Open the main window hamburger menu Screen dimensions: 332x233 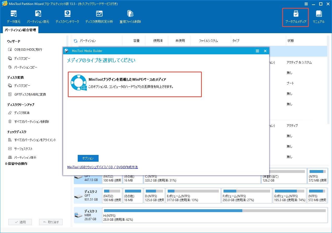pyautogui.click(x=306, y=4)
